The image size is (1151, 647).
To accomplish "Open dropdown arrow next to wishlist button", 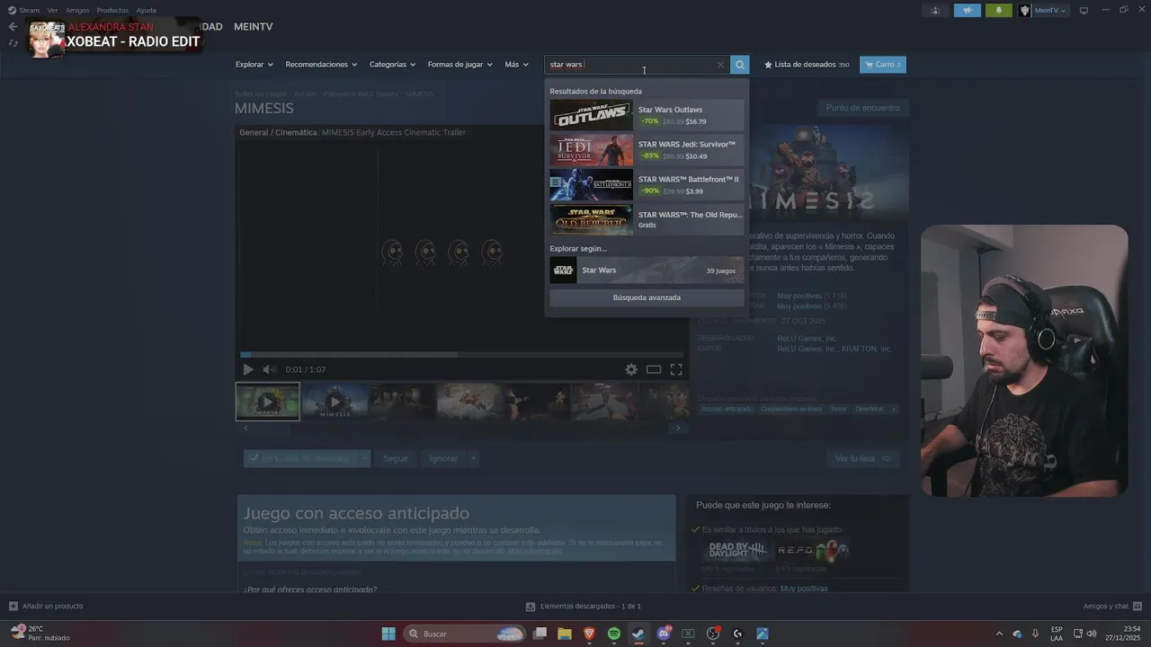I will (365, 458).
